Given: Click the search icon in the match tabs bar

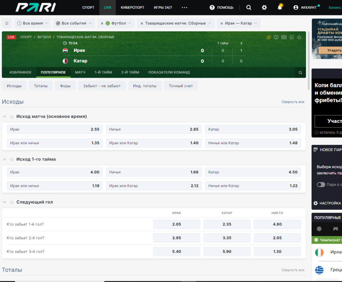Looking at the screenshot, I should point(300,72).
